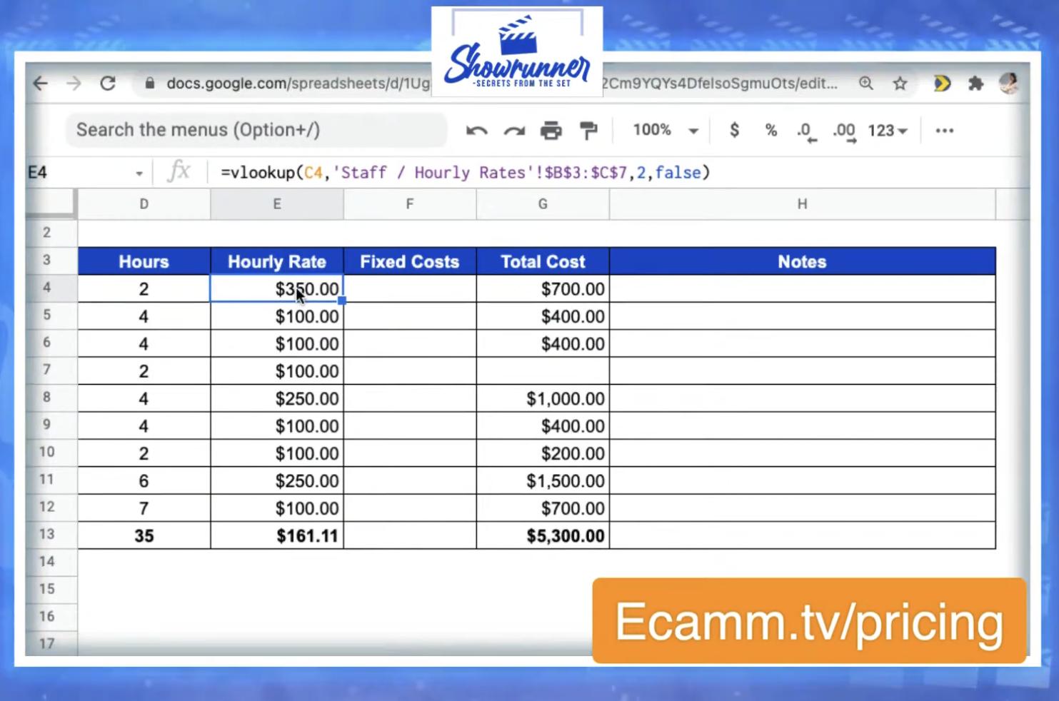Open the browser Extensions puzzle icon
Screen dimensions: 1059x701
tap(975, 84)
